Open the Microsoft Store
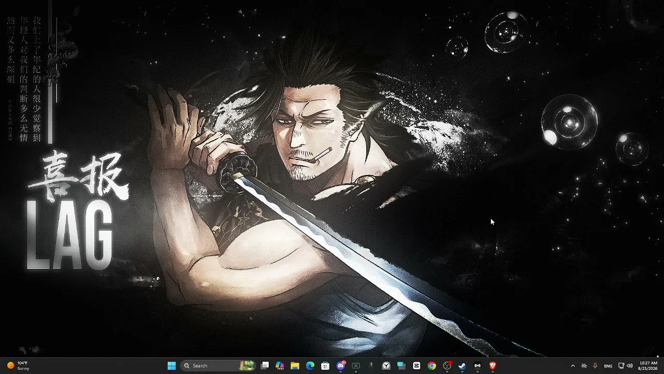664x374 pixels. 325,366
